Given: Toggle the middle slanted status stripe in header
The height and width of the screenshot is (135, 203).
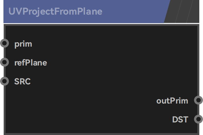Looking at the screenshot, I should click(184, 11).
